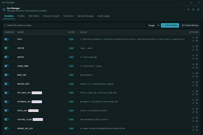This screenshot has height=135, width=203.
Task: Click the dev-backend tag on FEATURE_FLAGS
Action: pos(38,119)
